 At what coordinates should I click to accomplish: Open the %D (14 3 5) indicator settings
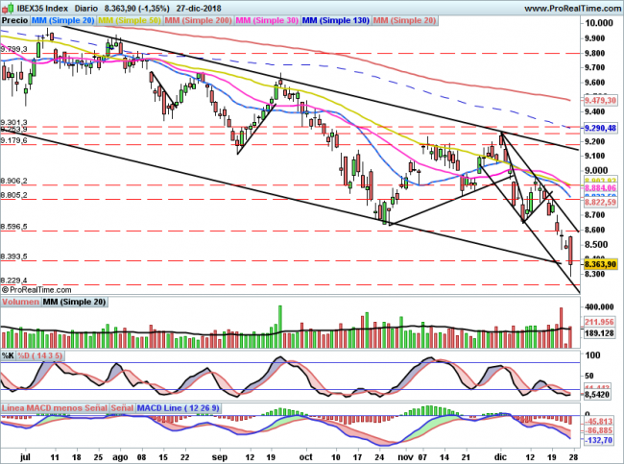pos(38,357)
